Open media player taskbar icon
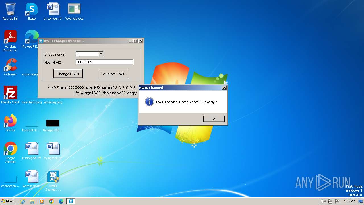The image size is (364, 205). (x=42, y=201)
